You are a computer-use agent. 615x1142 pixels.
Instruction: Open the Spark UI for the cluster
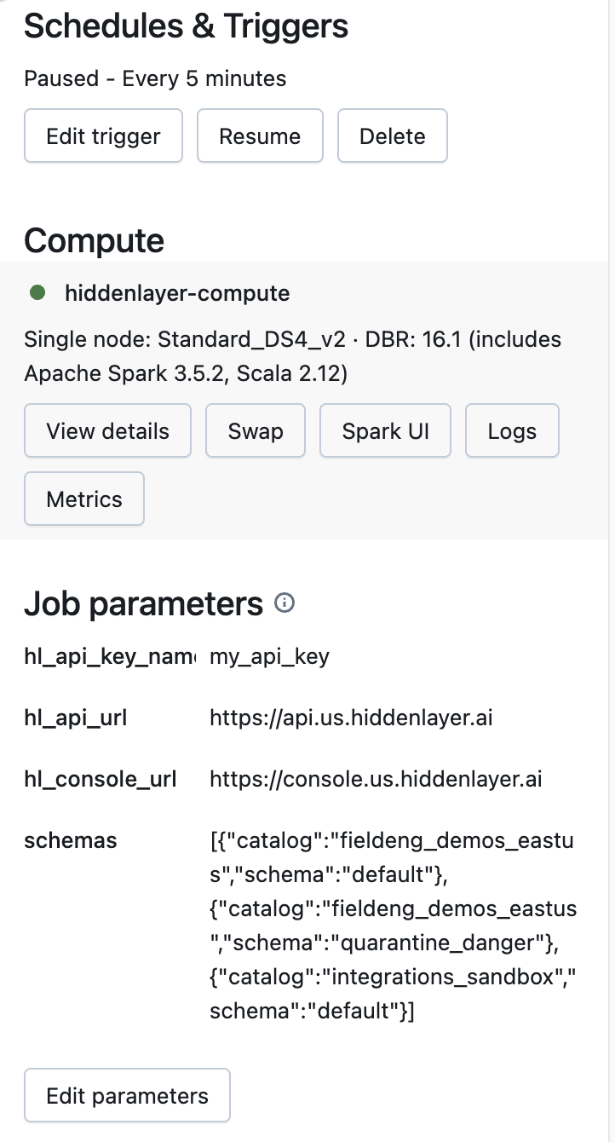pos(384,430)
